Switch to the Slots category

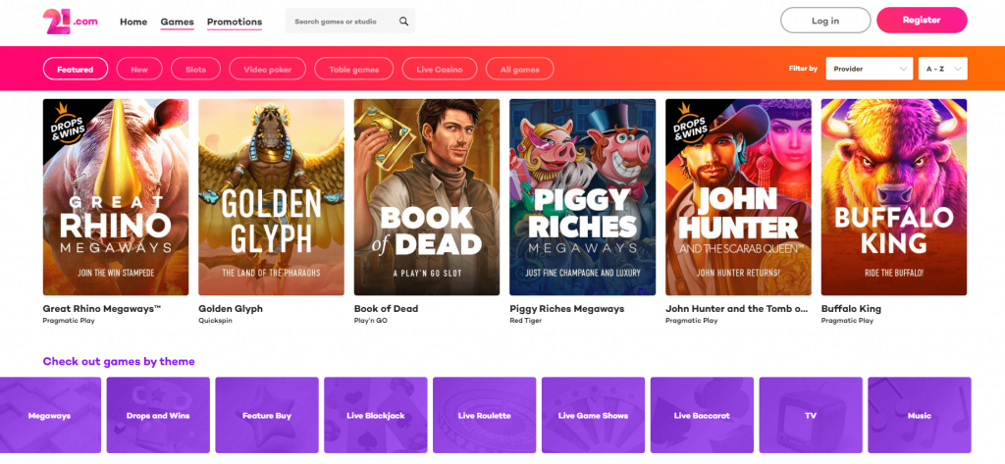pos(195,70)
